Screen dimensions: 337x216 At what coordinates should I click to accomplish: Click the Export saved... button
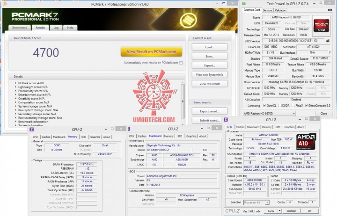(x=210, y=111)
